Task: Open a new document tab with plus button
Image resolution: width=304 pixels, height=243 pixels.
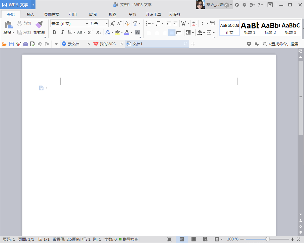Action: (193, 44)
